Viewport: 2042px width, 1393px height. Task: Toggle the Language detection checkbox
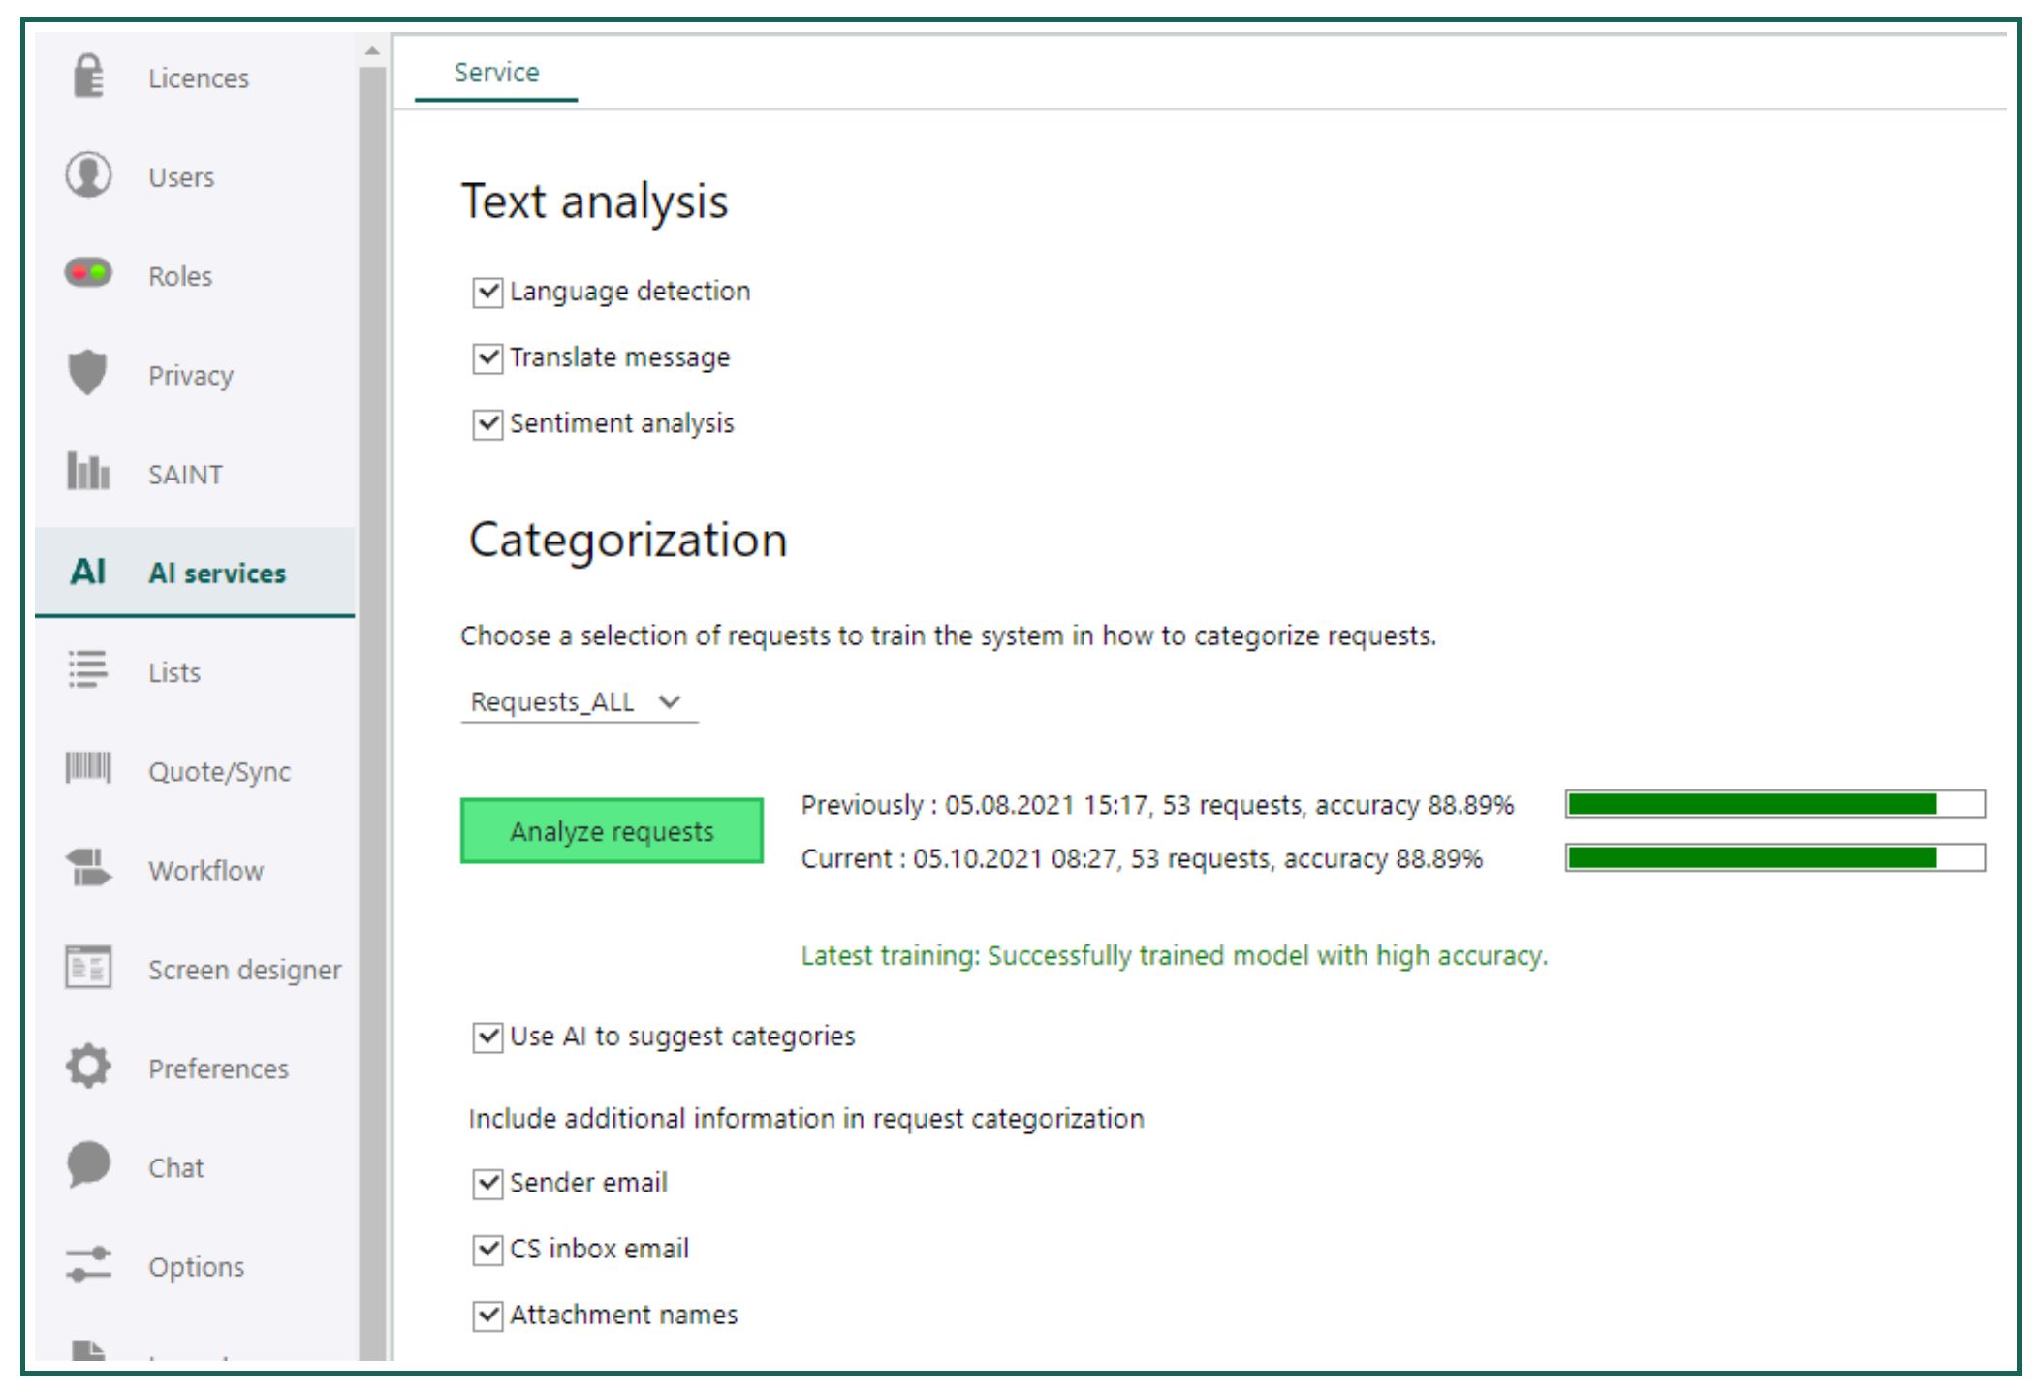coord(487,292)
